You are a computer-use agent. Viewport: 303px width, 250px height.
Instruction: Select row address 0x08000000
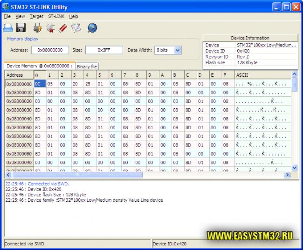click(x=19, y=84)
